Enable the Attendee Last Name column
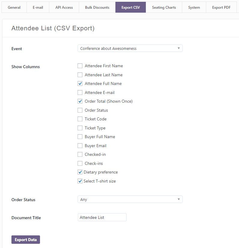The height and width of the screenshot is (248, 239). (80, 75)
